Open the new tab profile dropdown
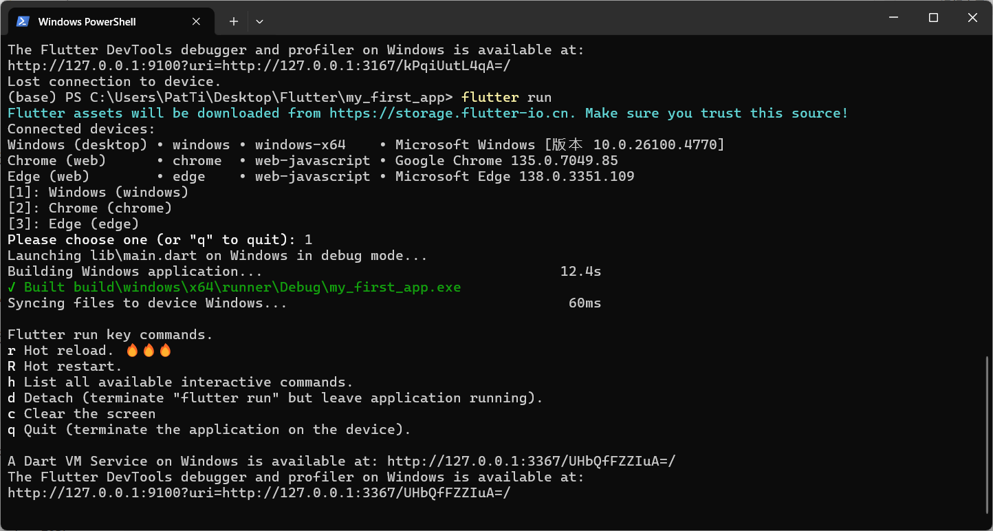Image resolution: width=993 pixels, height=531 pixels. click(259, 21)
